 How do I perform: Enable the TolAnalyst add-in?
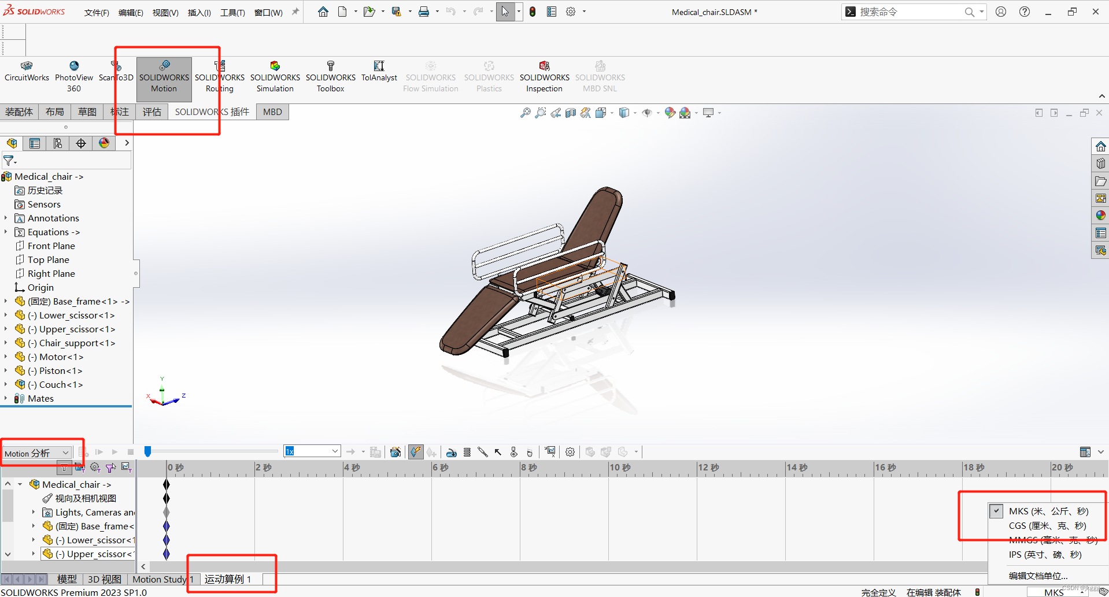(x=379, y=72)
